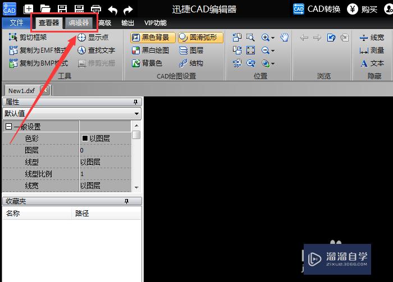Click the new file icon in title bar
Image resolution: width=393 pixels, height=282 pixels.
(x=28, y=10)
